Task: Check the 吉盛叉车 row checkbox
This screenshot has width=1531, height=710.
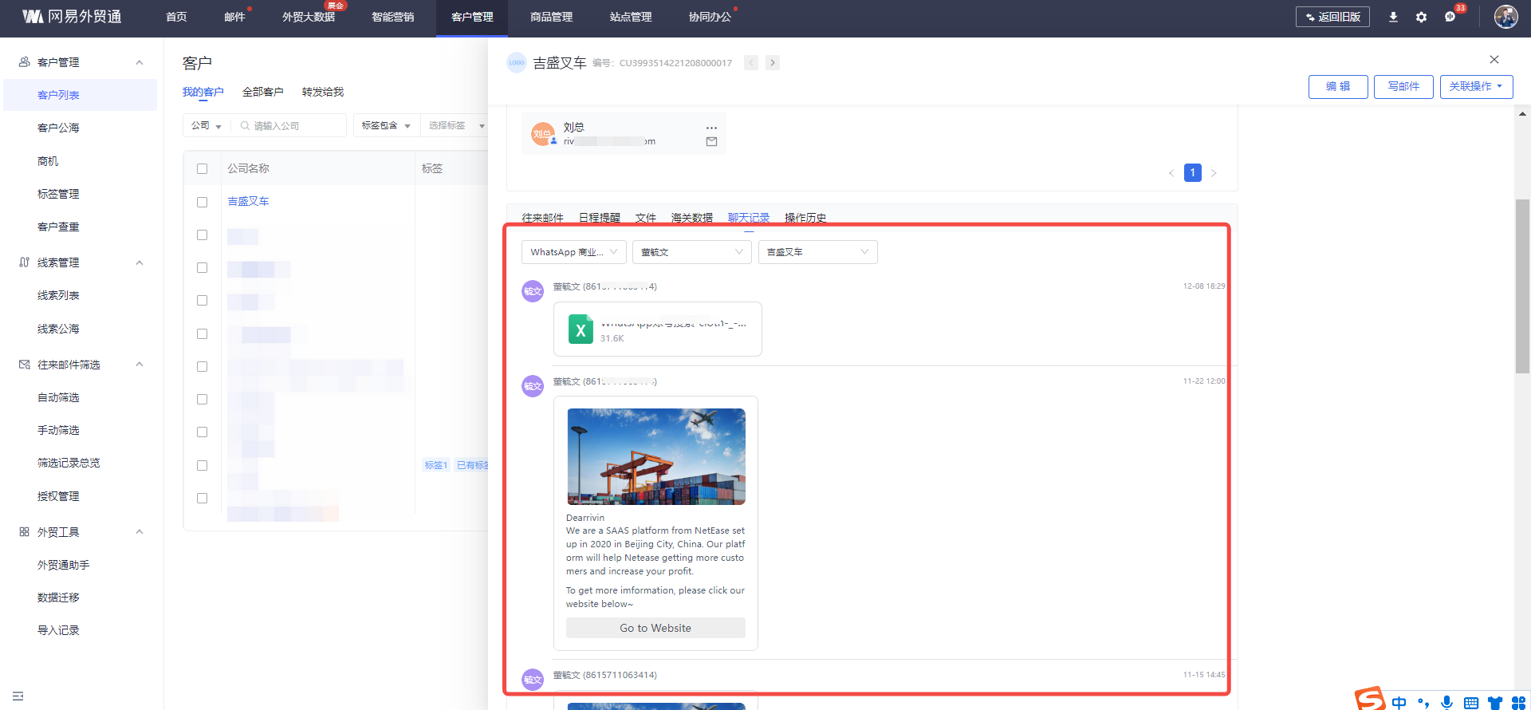Action: tap(202, 203)
